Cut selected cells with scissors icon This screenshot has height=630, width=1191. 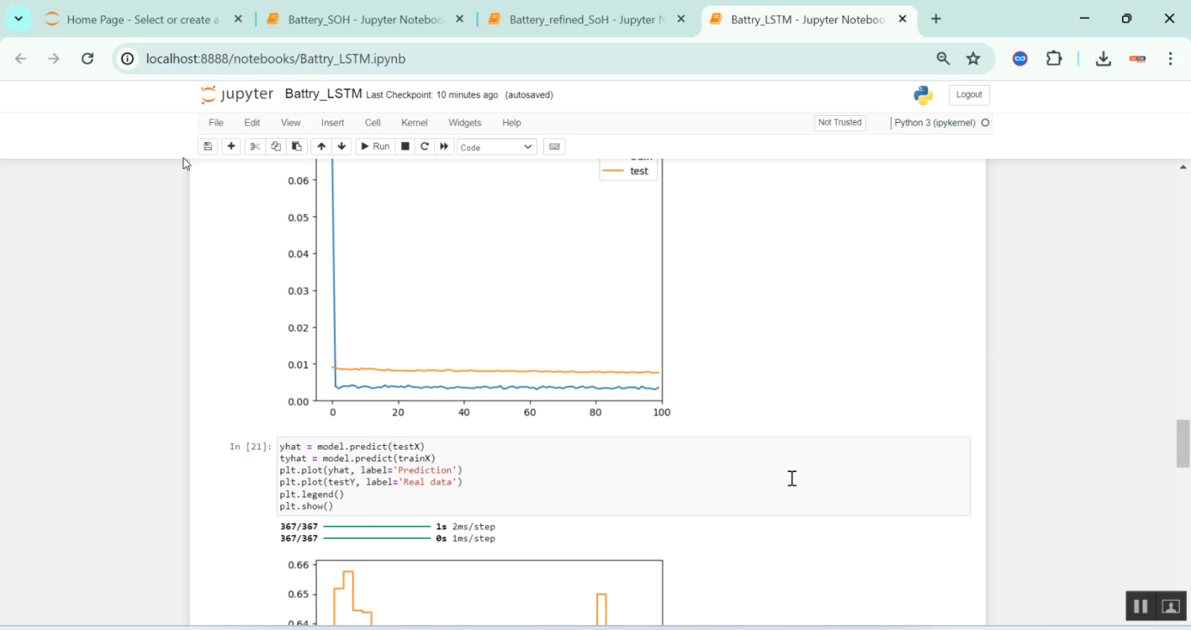pos(254,147)
